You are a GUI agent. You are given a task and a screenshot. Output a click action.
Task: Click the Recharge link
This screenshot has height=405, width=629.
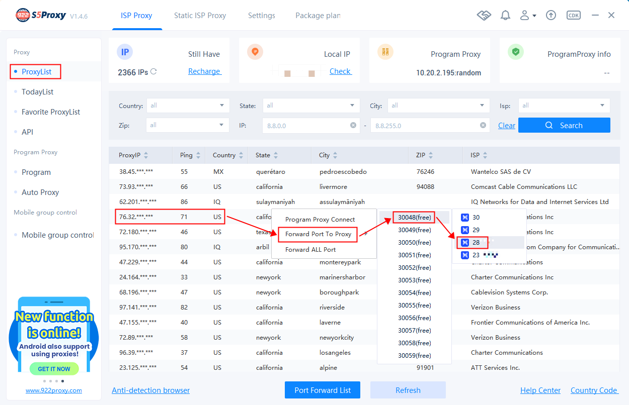(204, 71)
